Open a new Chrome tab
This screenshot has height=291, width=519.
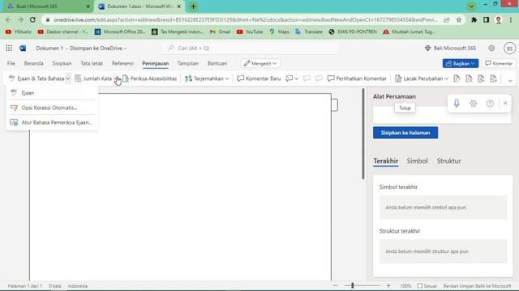pyautogui.click(x=193, y=6)
